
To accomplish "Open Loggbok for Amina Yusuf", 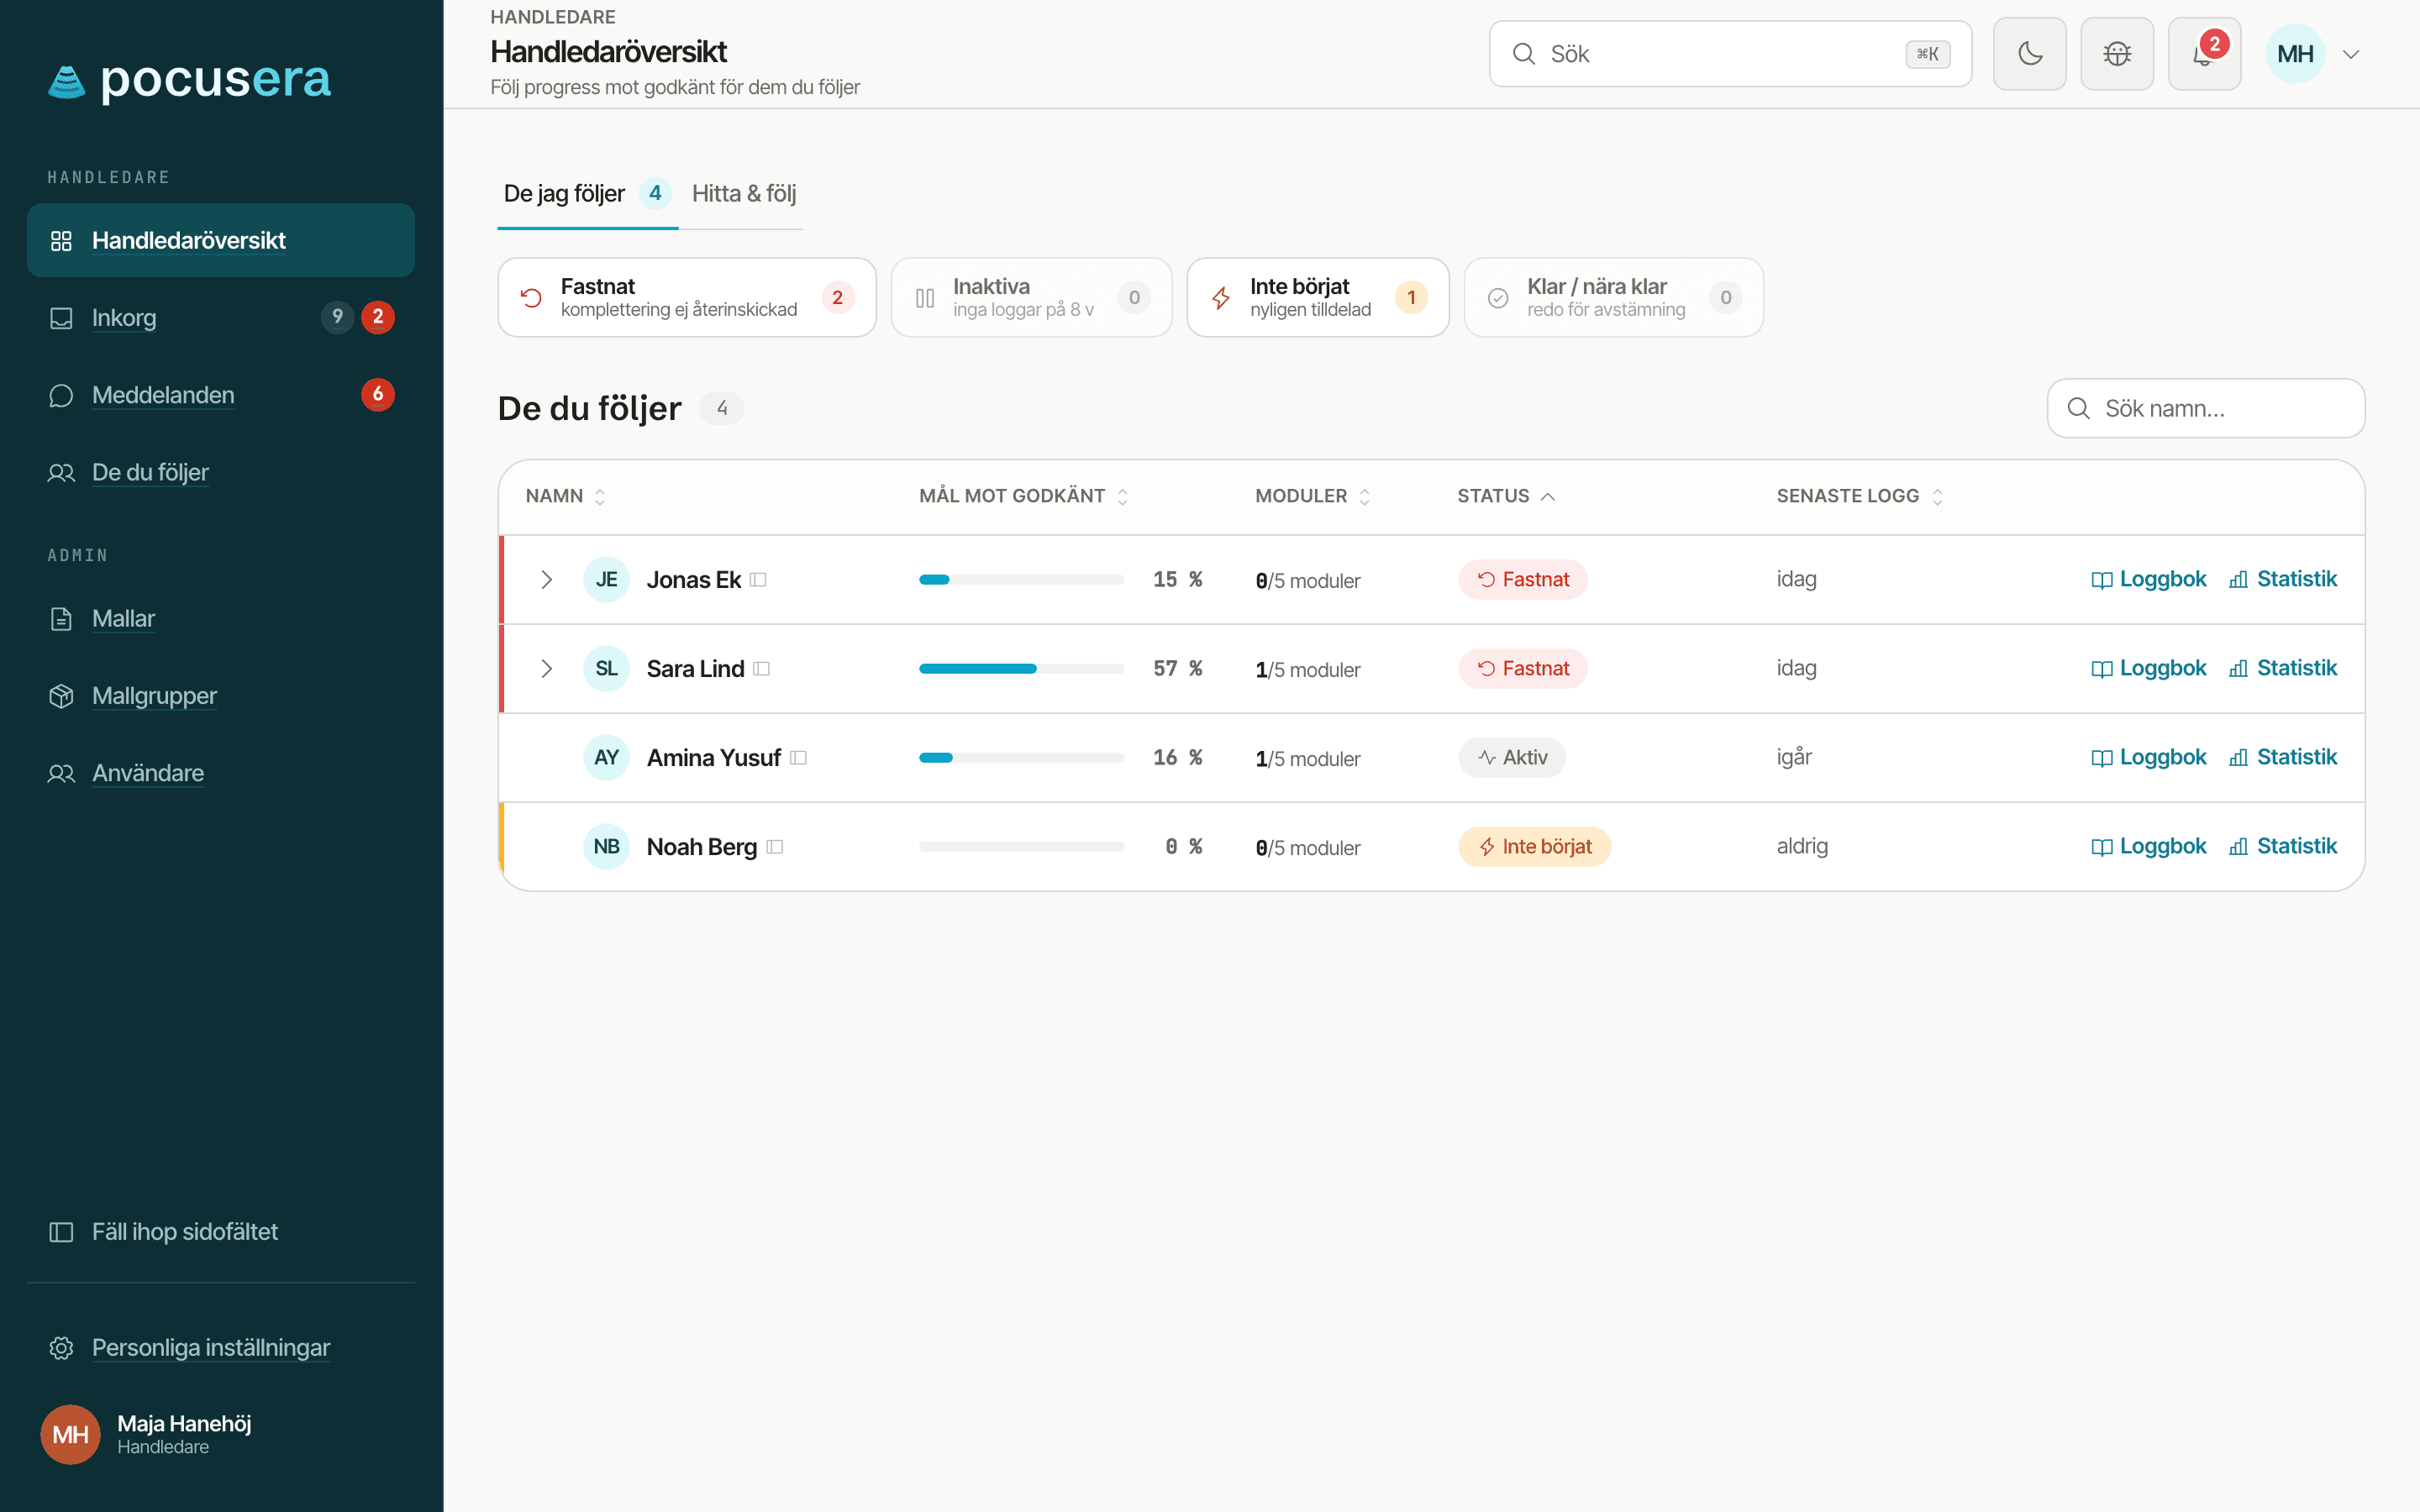I will click(2148, 757).
